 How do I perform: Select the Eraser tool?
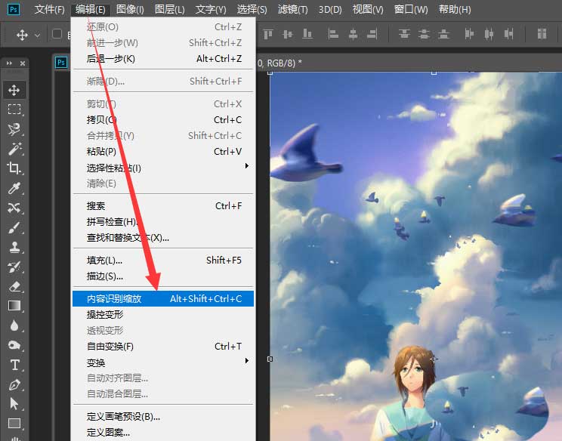click(x=14, y=286)
